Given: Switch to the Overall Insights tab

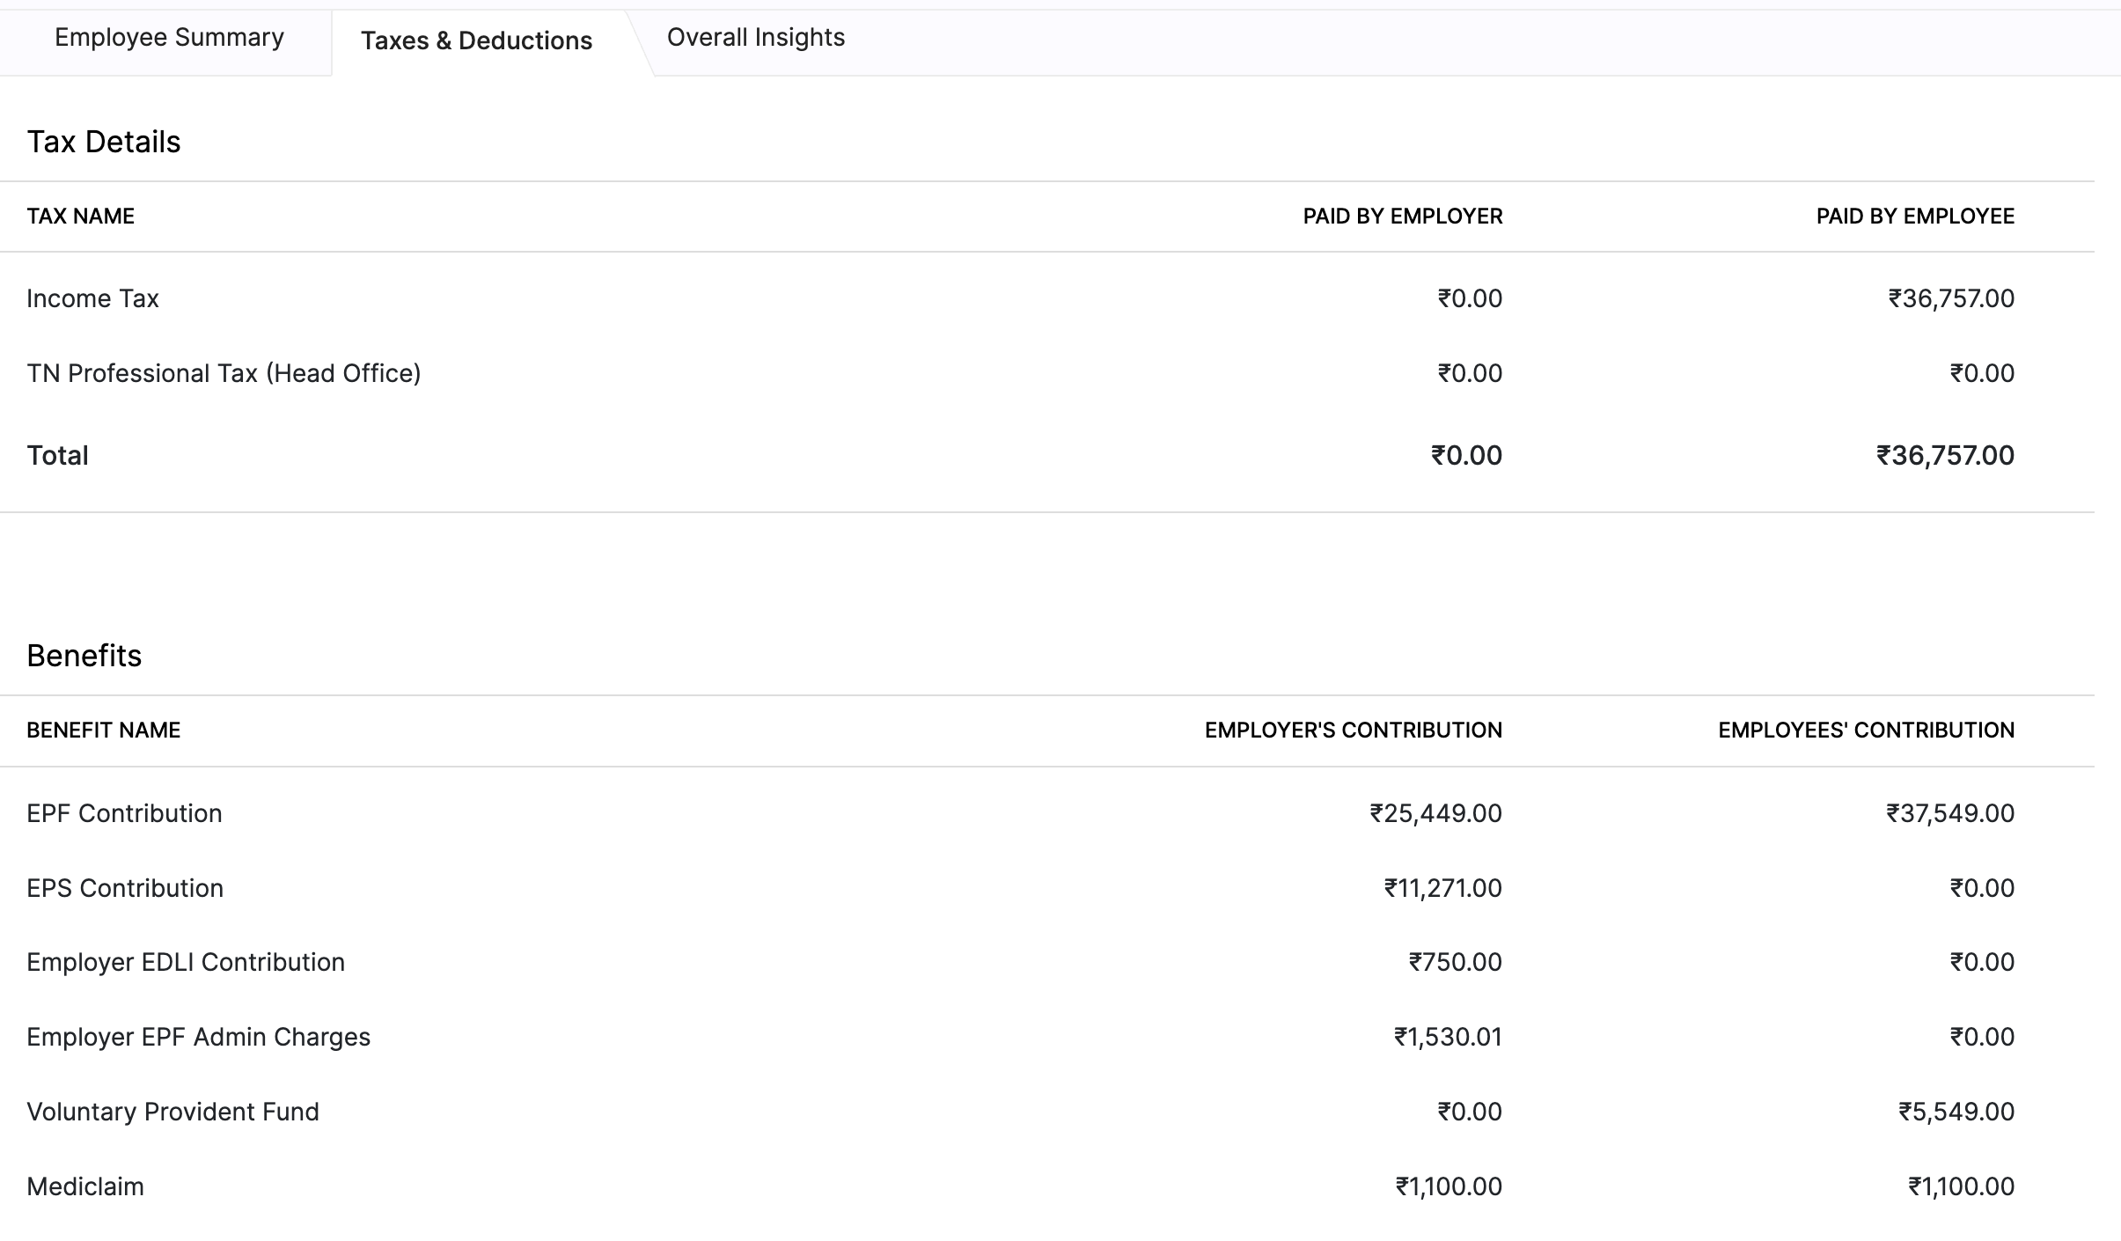Looking at the screenshot, I should [755, 38].
